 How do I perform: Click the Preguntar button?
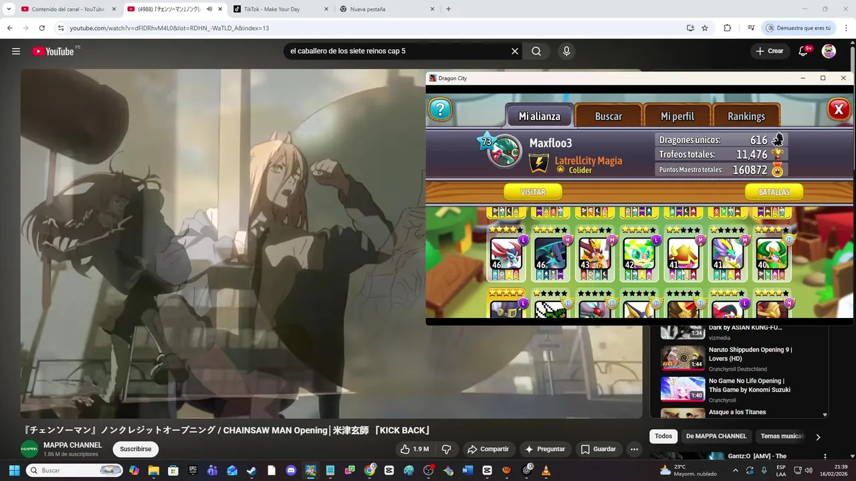tap(545, 449)
